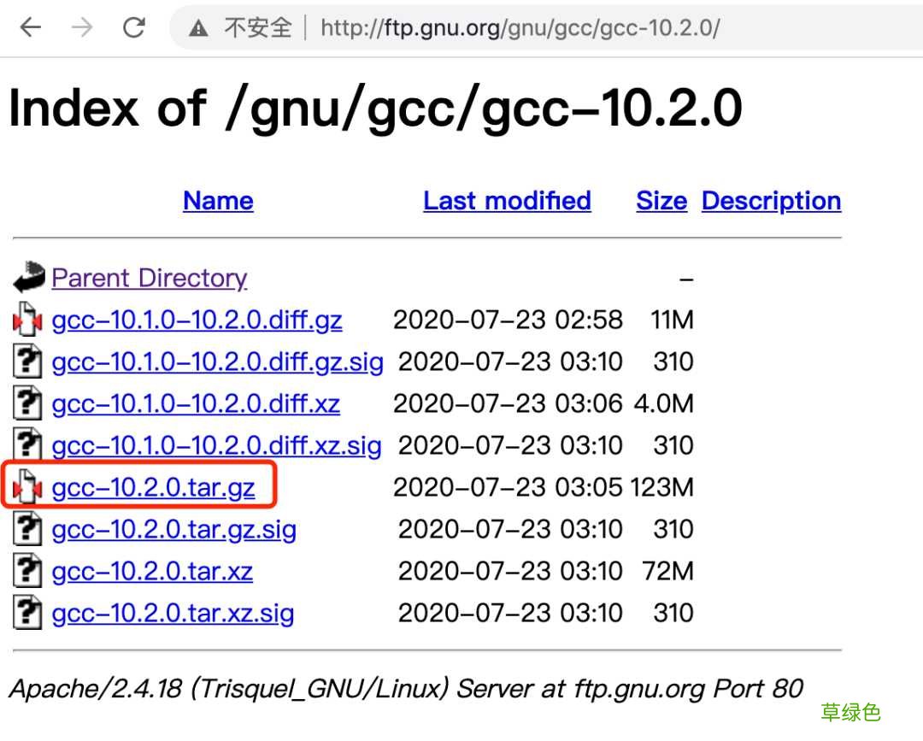This screenshot has width=923, height=741.
Task: Click the parent directory folder icon
Action: point(28,277)
